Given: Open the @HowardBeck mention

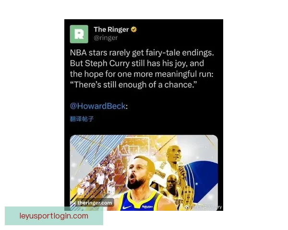Looking at the screenshot, I should pyautogui.click(x=98, y=106).
